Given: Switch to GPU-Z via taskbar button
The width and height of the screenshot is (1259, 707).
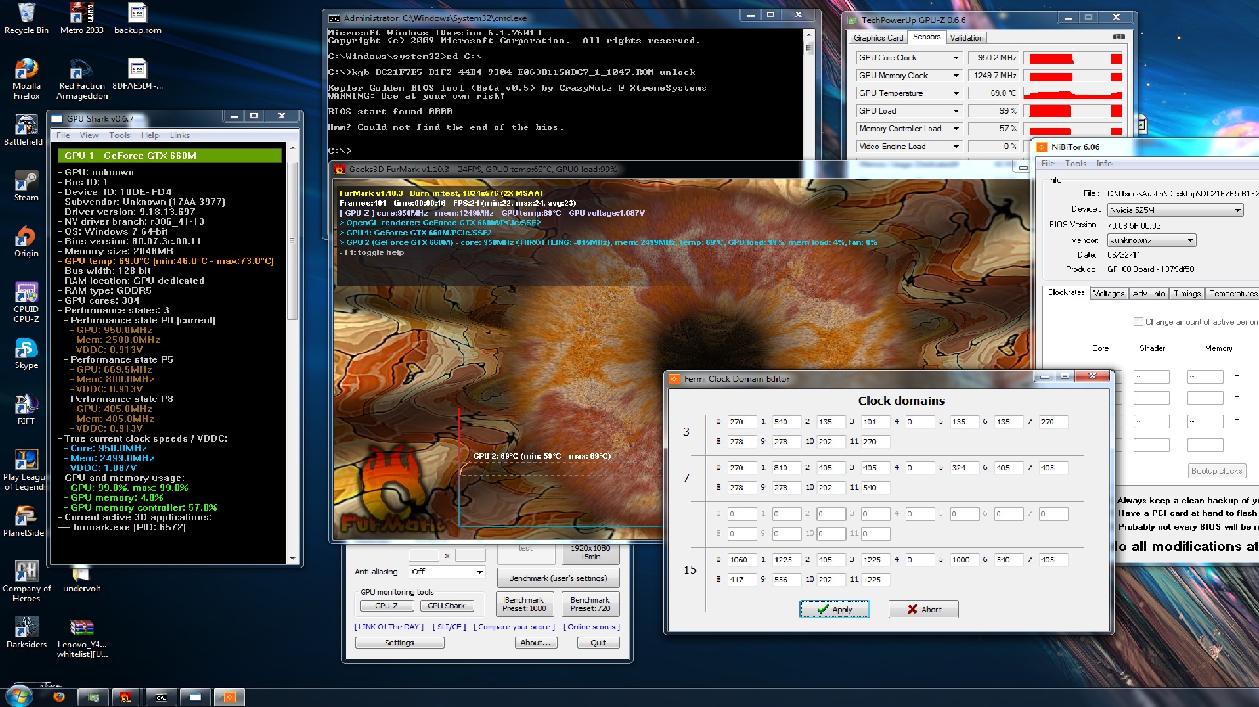Looking at the screenshot, I should point(93,697).
